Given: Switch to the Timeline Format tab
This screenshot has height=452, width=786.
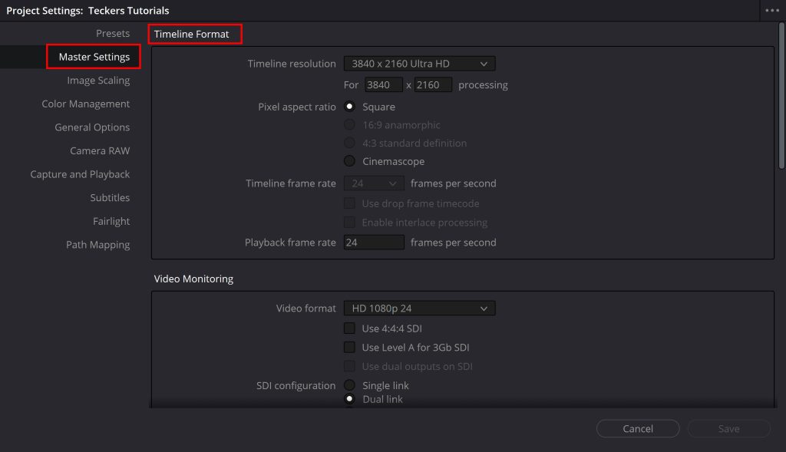Looking at the screenshot, I should click(x=193, y=34).
